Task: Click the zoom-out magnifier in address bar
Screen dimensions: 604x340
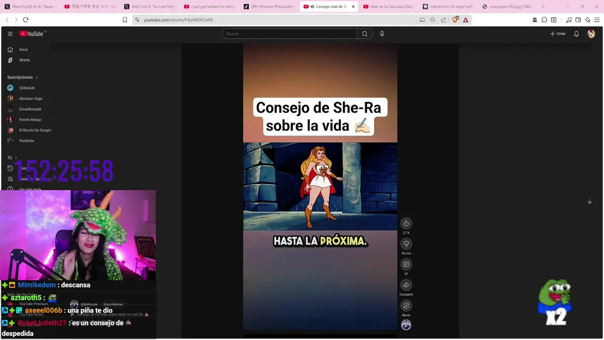Action: (433, 20)
